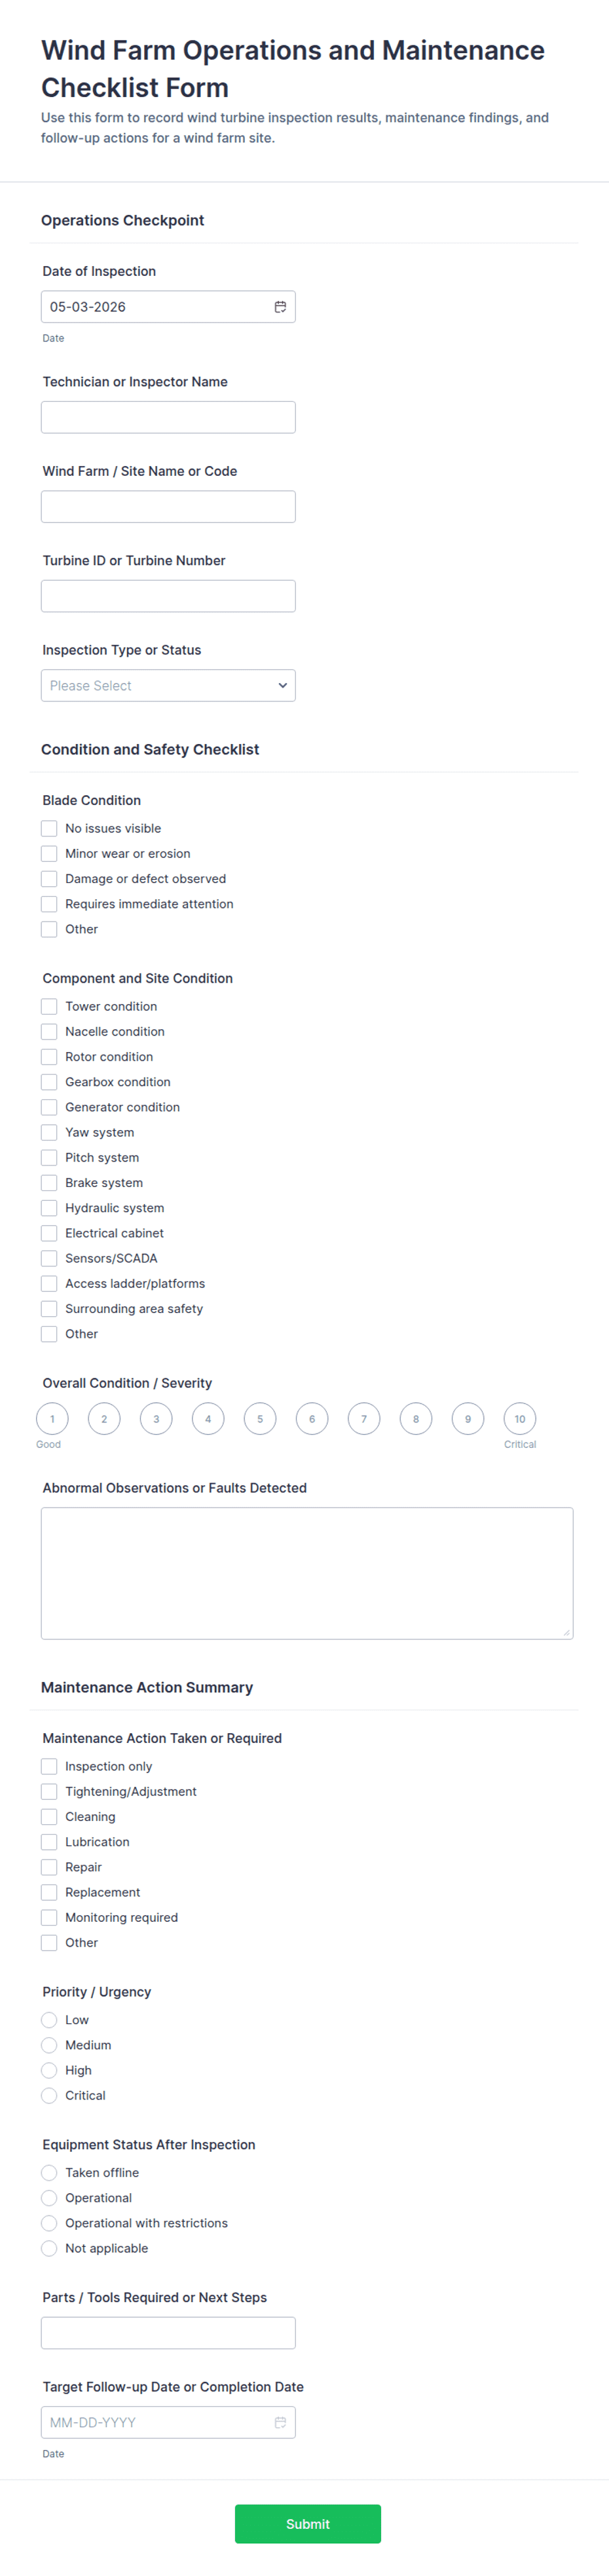Open calendar picker for Date of Inspection
Image resolution: width=609 pixels, height=2576 pixels.
(x=280, y=307)
